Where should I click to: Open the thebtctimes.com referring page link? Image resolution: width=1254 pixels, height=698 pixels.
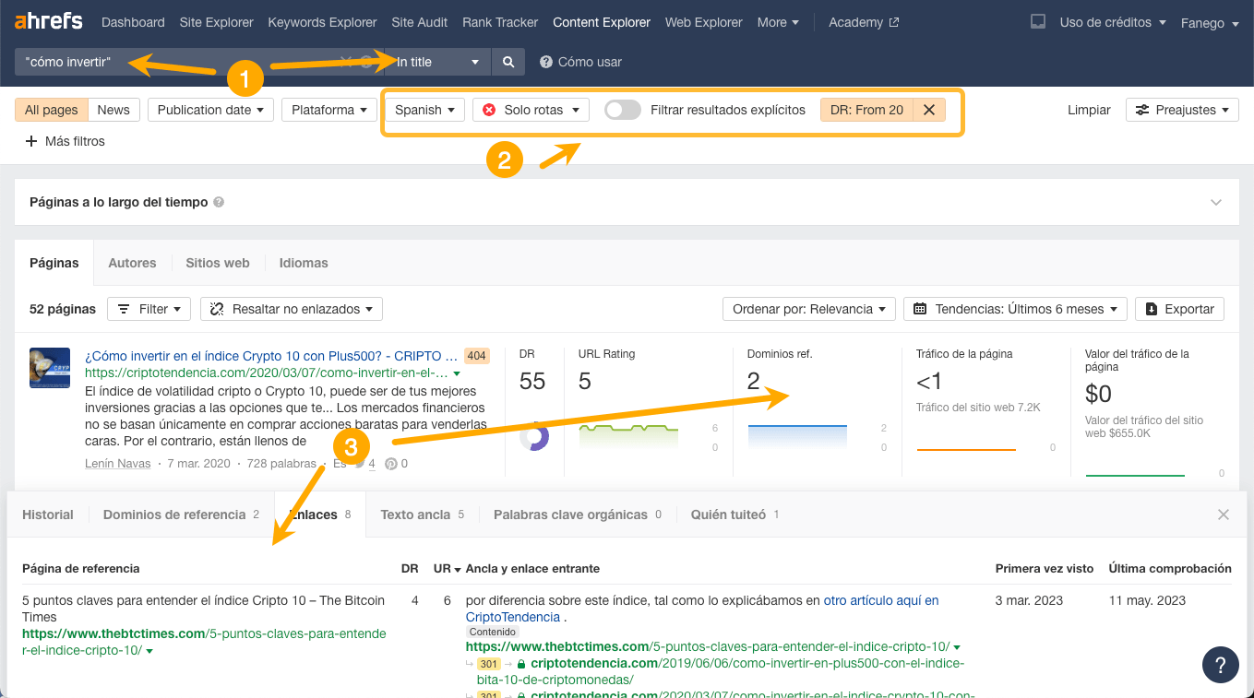(x=199, y=633)
